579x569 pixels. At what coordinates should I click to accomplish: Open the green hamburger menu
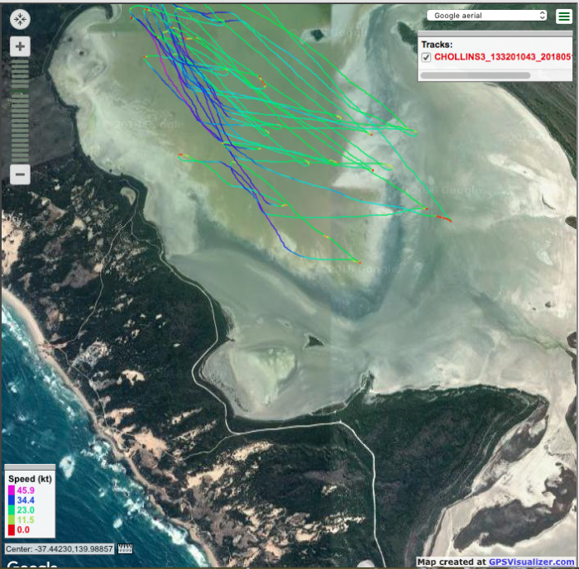[x=563, y=16]
